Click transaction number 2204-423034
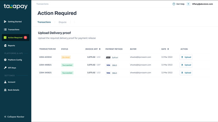 point(45,57)
